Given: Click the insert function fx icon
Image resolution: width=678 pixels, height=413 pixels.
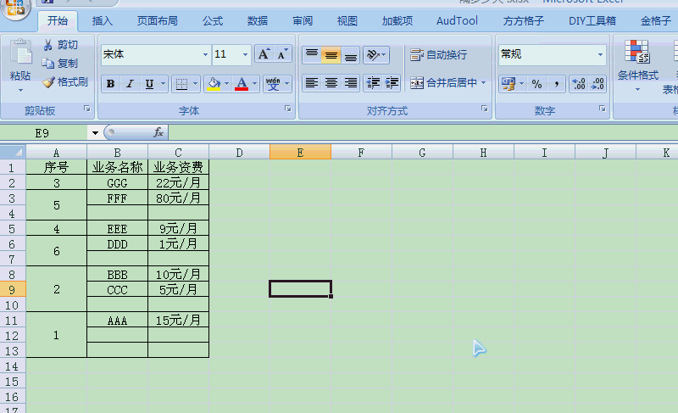Looking at the screenshot, I should tap(158, 132).
